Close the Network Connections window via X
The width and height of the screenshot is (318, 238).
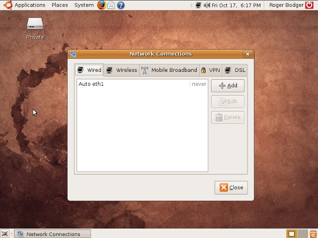(x=247, y=54)
